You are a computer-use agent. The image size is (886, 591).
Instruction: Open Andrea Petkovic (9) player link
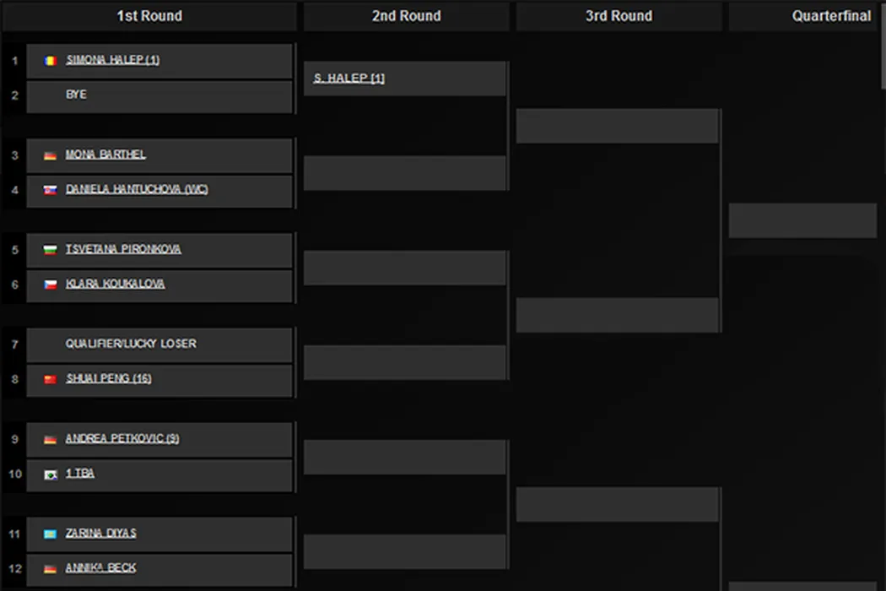pyautogui.click(x=122, y=438)
